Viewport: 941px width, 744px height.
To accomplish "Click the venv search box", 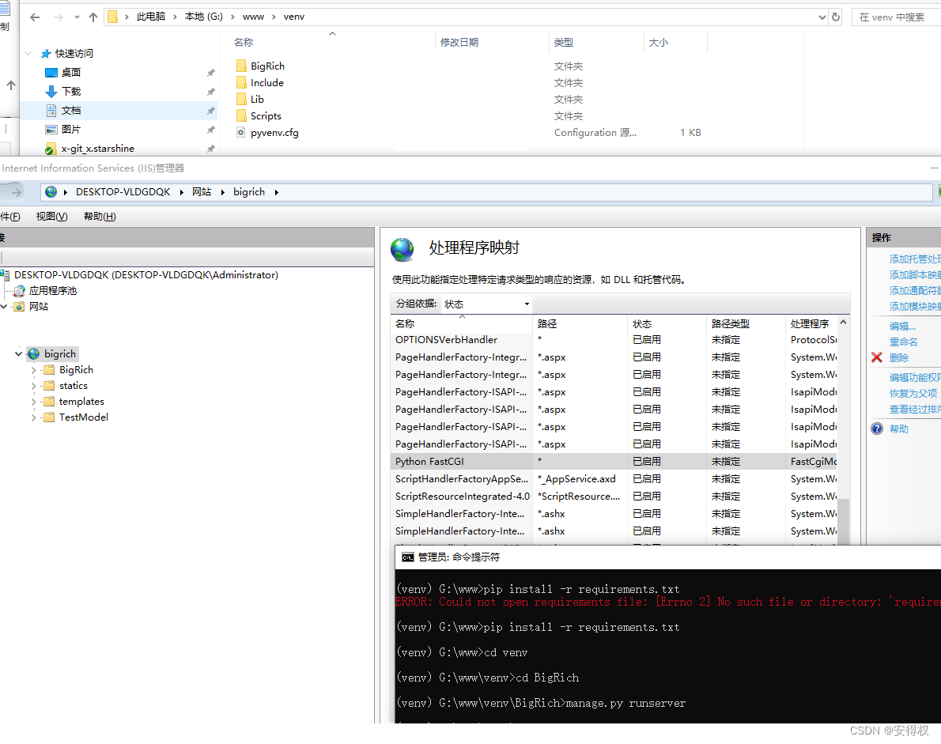I will 896,17.
